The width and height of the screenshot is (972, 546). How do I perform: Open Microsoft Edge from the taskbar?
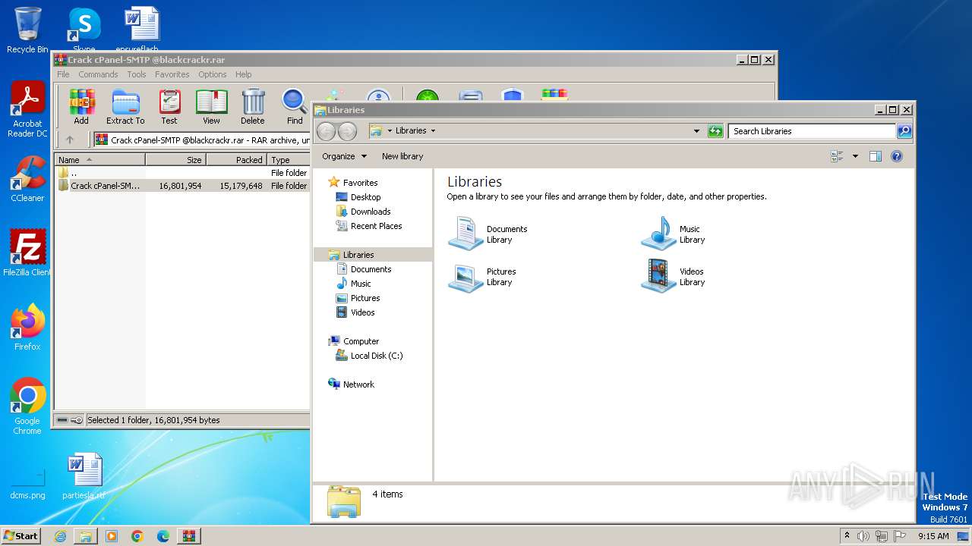[x=163, y=536]
